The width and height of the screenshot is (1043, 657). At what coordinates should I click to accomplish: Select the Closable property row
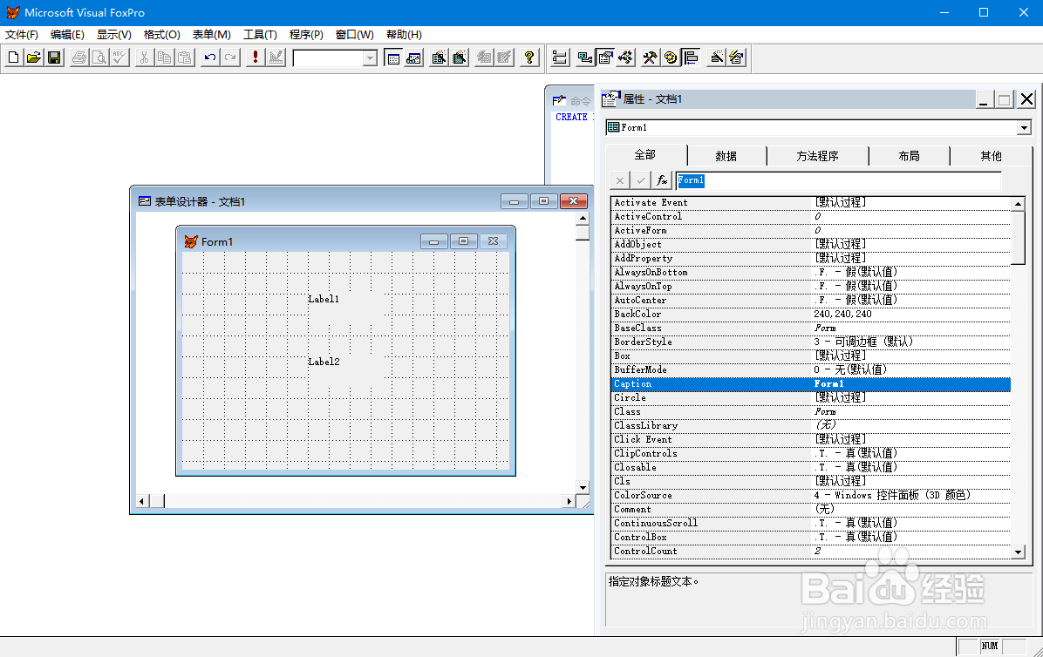tap(811, 468)
